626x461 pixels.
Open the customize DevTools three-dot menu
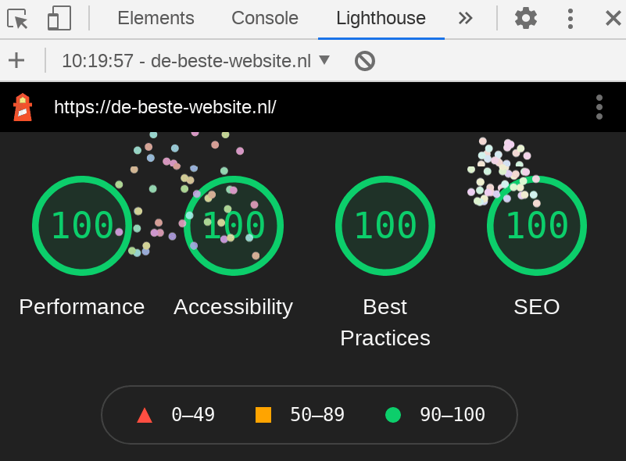click(x=570, y=18)
